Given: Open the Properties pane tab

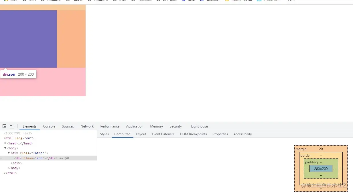Looking at the screenshot, I should pyautogui.click(x=220, y=134).
